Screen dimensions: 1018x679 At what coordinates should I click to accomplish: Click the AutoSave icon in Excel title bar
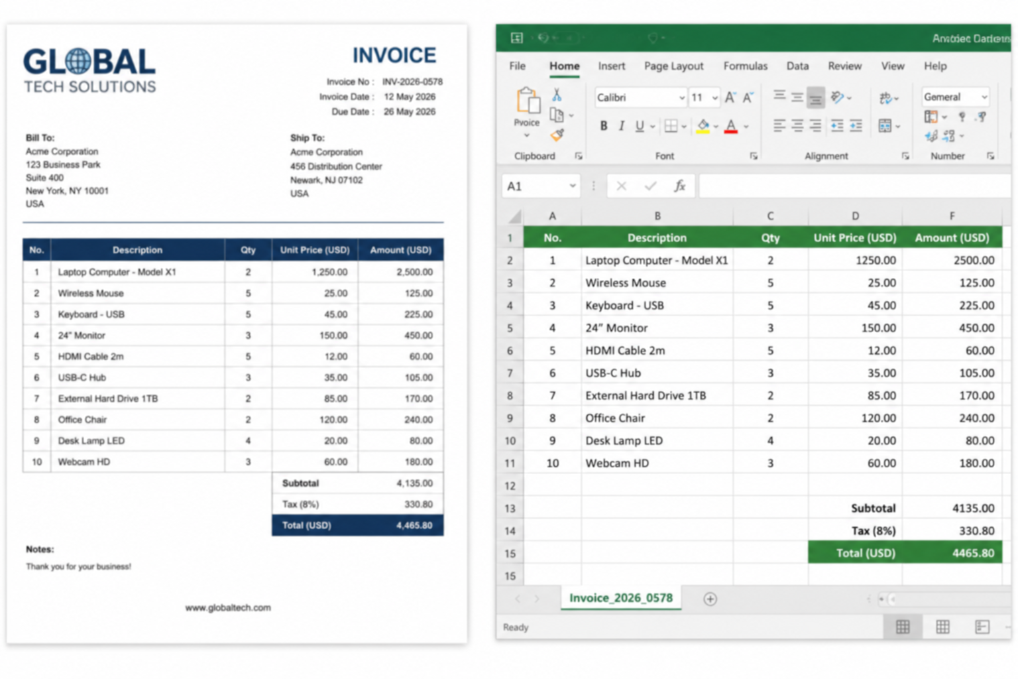pyautogui.click(x=517, y=38)
